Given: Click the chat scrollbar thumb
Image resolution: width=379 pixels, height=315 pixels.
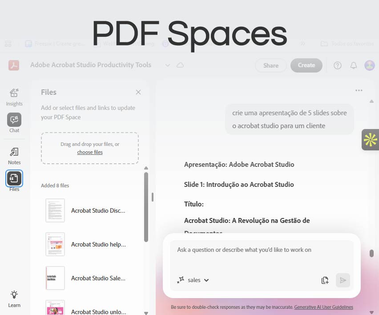Looking at the screenshot, I should click(371, 253).
